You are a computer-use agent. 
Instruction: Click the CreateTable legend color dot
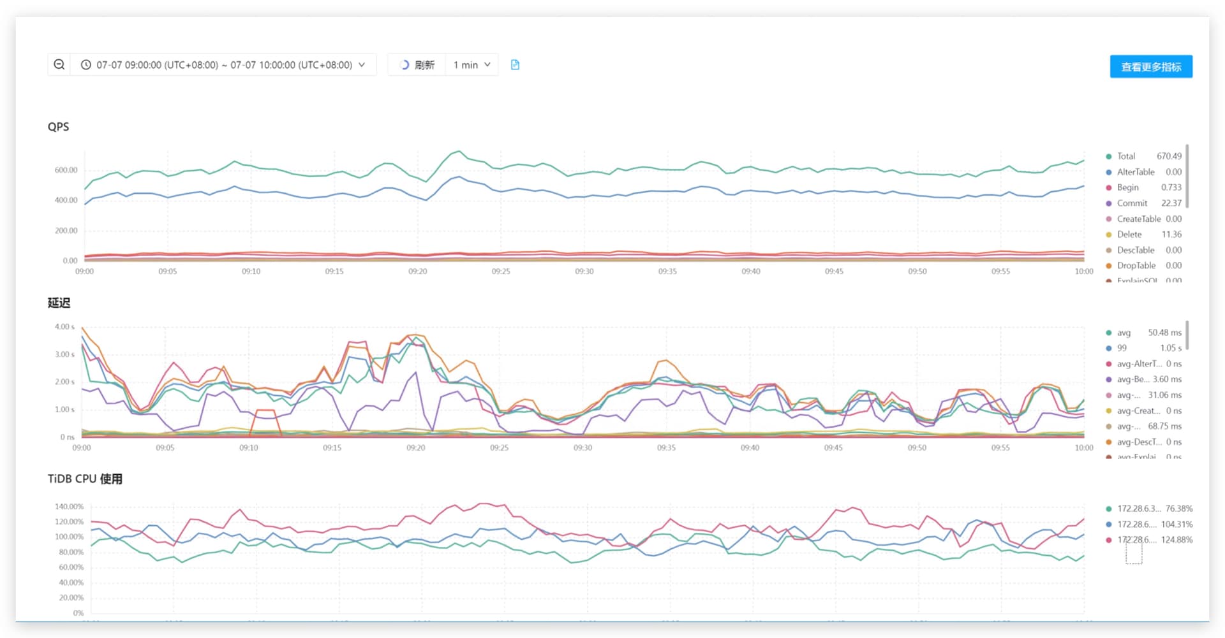click(x=1109, y=219)
